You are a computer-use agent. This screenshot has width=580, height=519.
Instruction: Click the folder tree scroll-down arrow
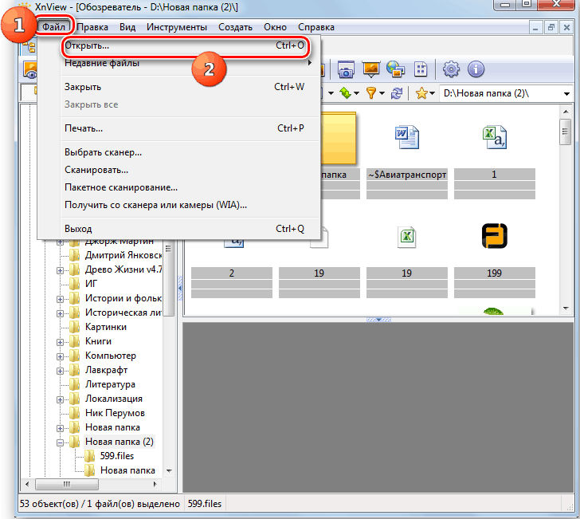[169, 471]
